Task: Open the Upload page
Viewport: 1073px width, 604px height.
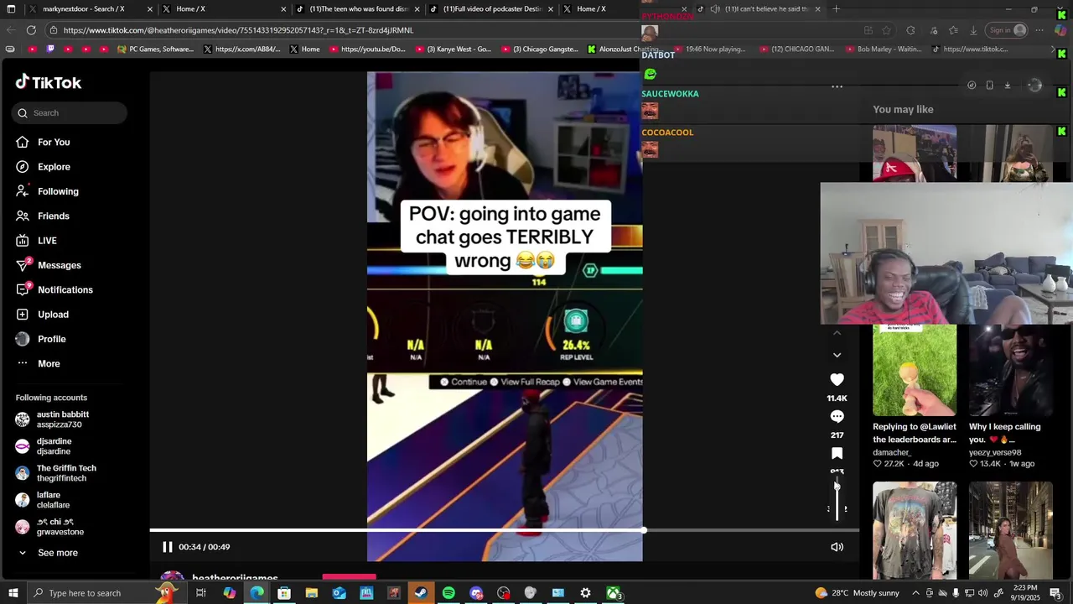Action: tap(42, 315)
